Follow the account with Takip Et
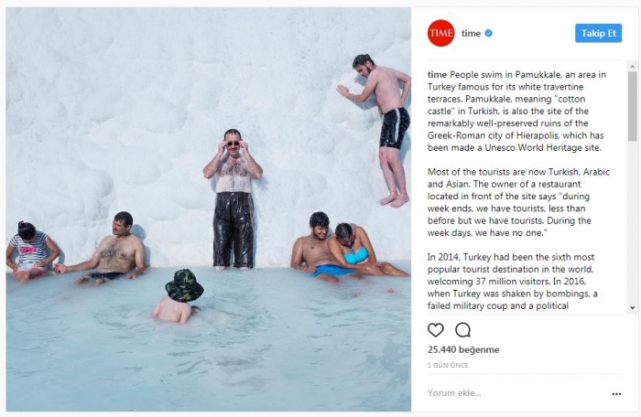The image size is (641, 417). 599,33
